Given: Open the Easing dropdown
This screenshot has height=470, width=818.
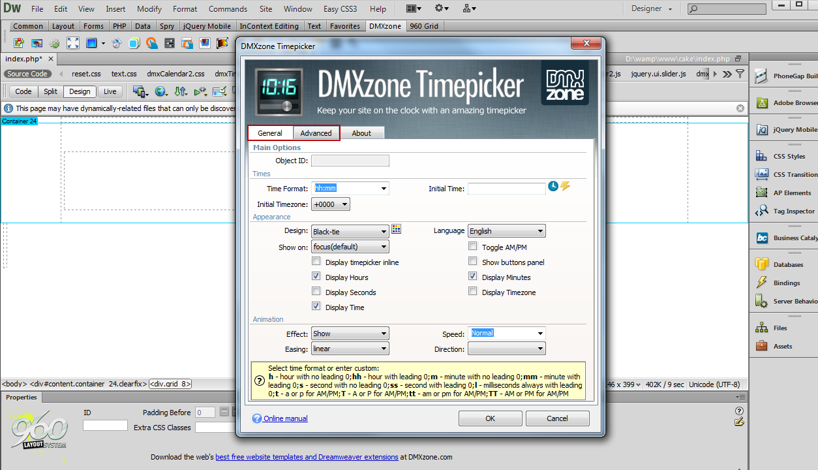Looking at the screenshot, I should pos(350,349).
